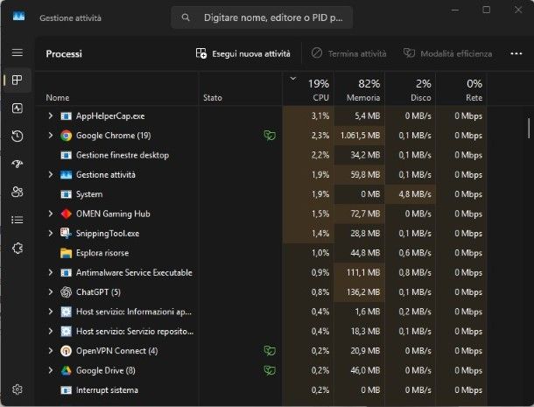Click the Esplora risorse folder icon
Screen dimensions: 534x407
pyautogui.click(x=66, y=253)
